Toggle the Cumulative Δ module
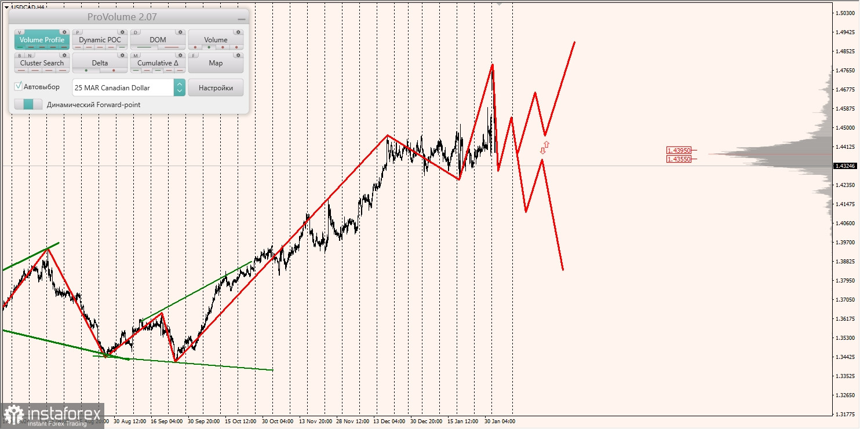Screen dimensions: 860x429 click(x=158, y=63)
